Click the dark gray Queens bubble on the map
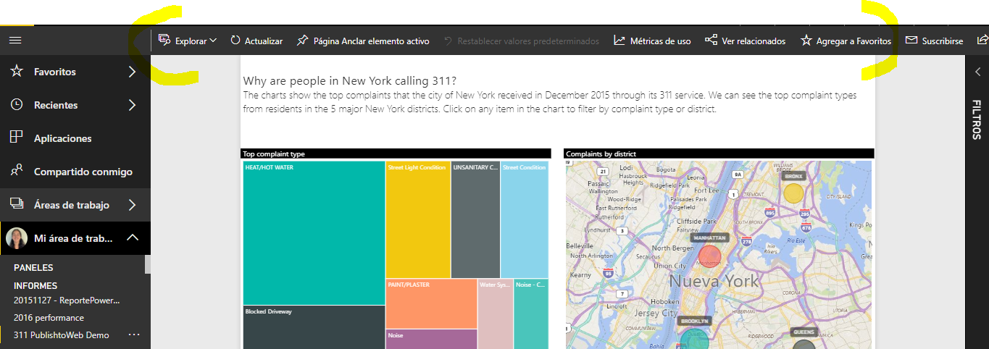This screenshot has height=349, width=989. [x=804, y=343]
